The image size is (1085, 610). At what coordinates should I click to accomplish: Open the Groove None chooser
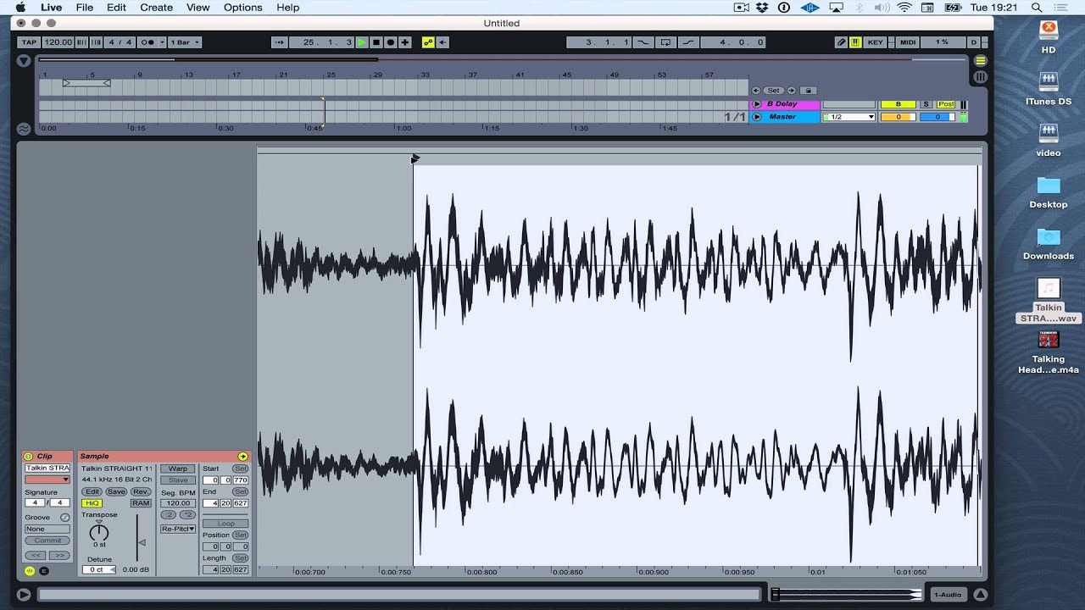click(x=47, y=529)
